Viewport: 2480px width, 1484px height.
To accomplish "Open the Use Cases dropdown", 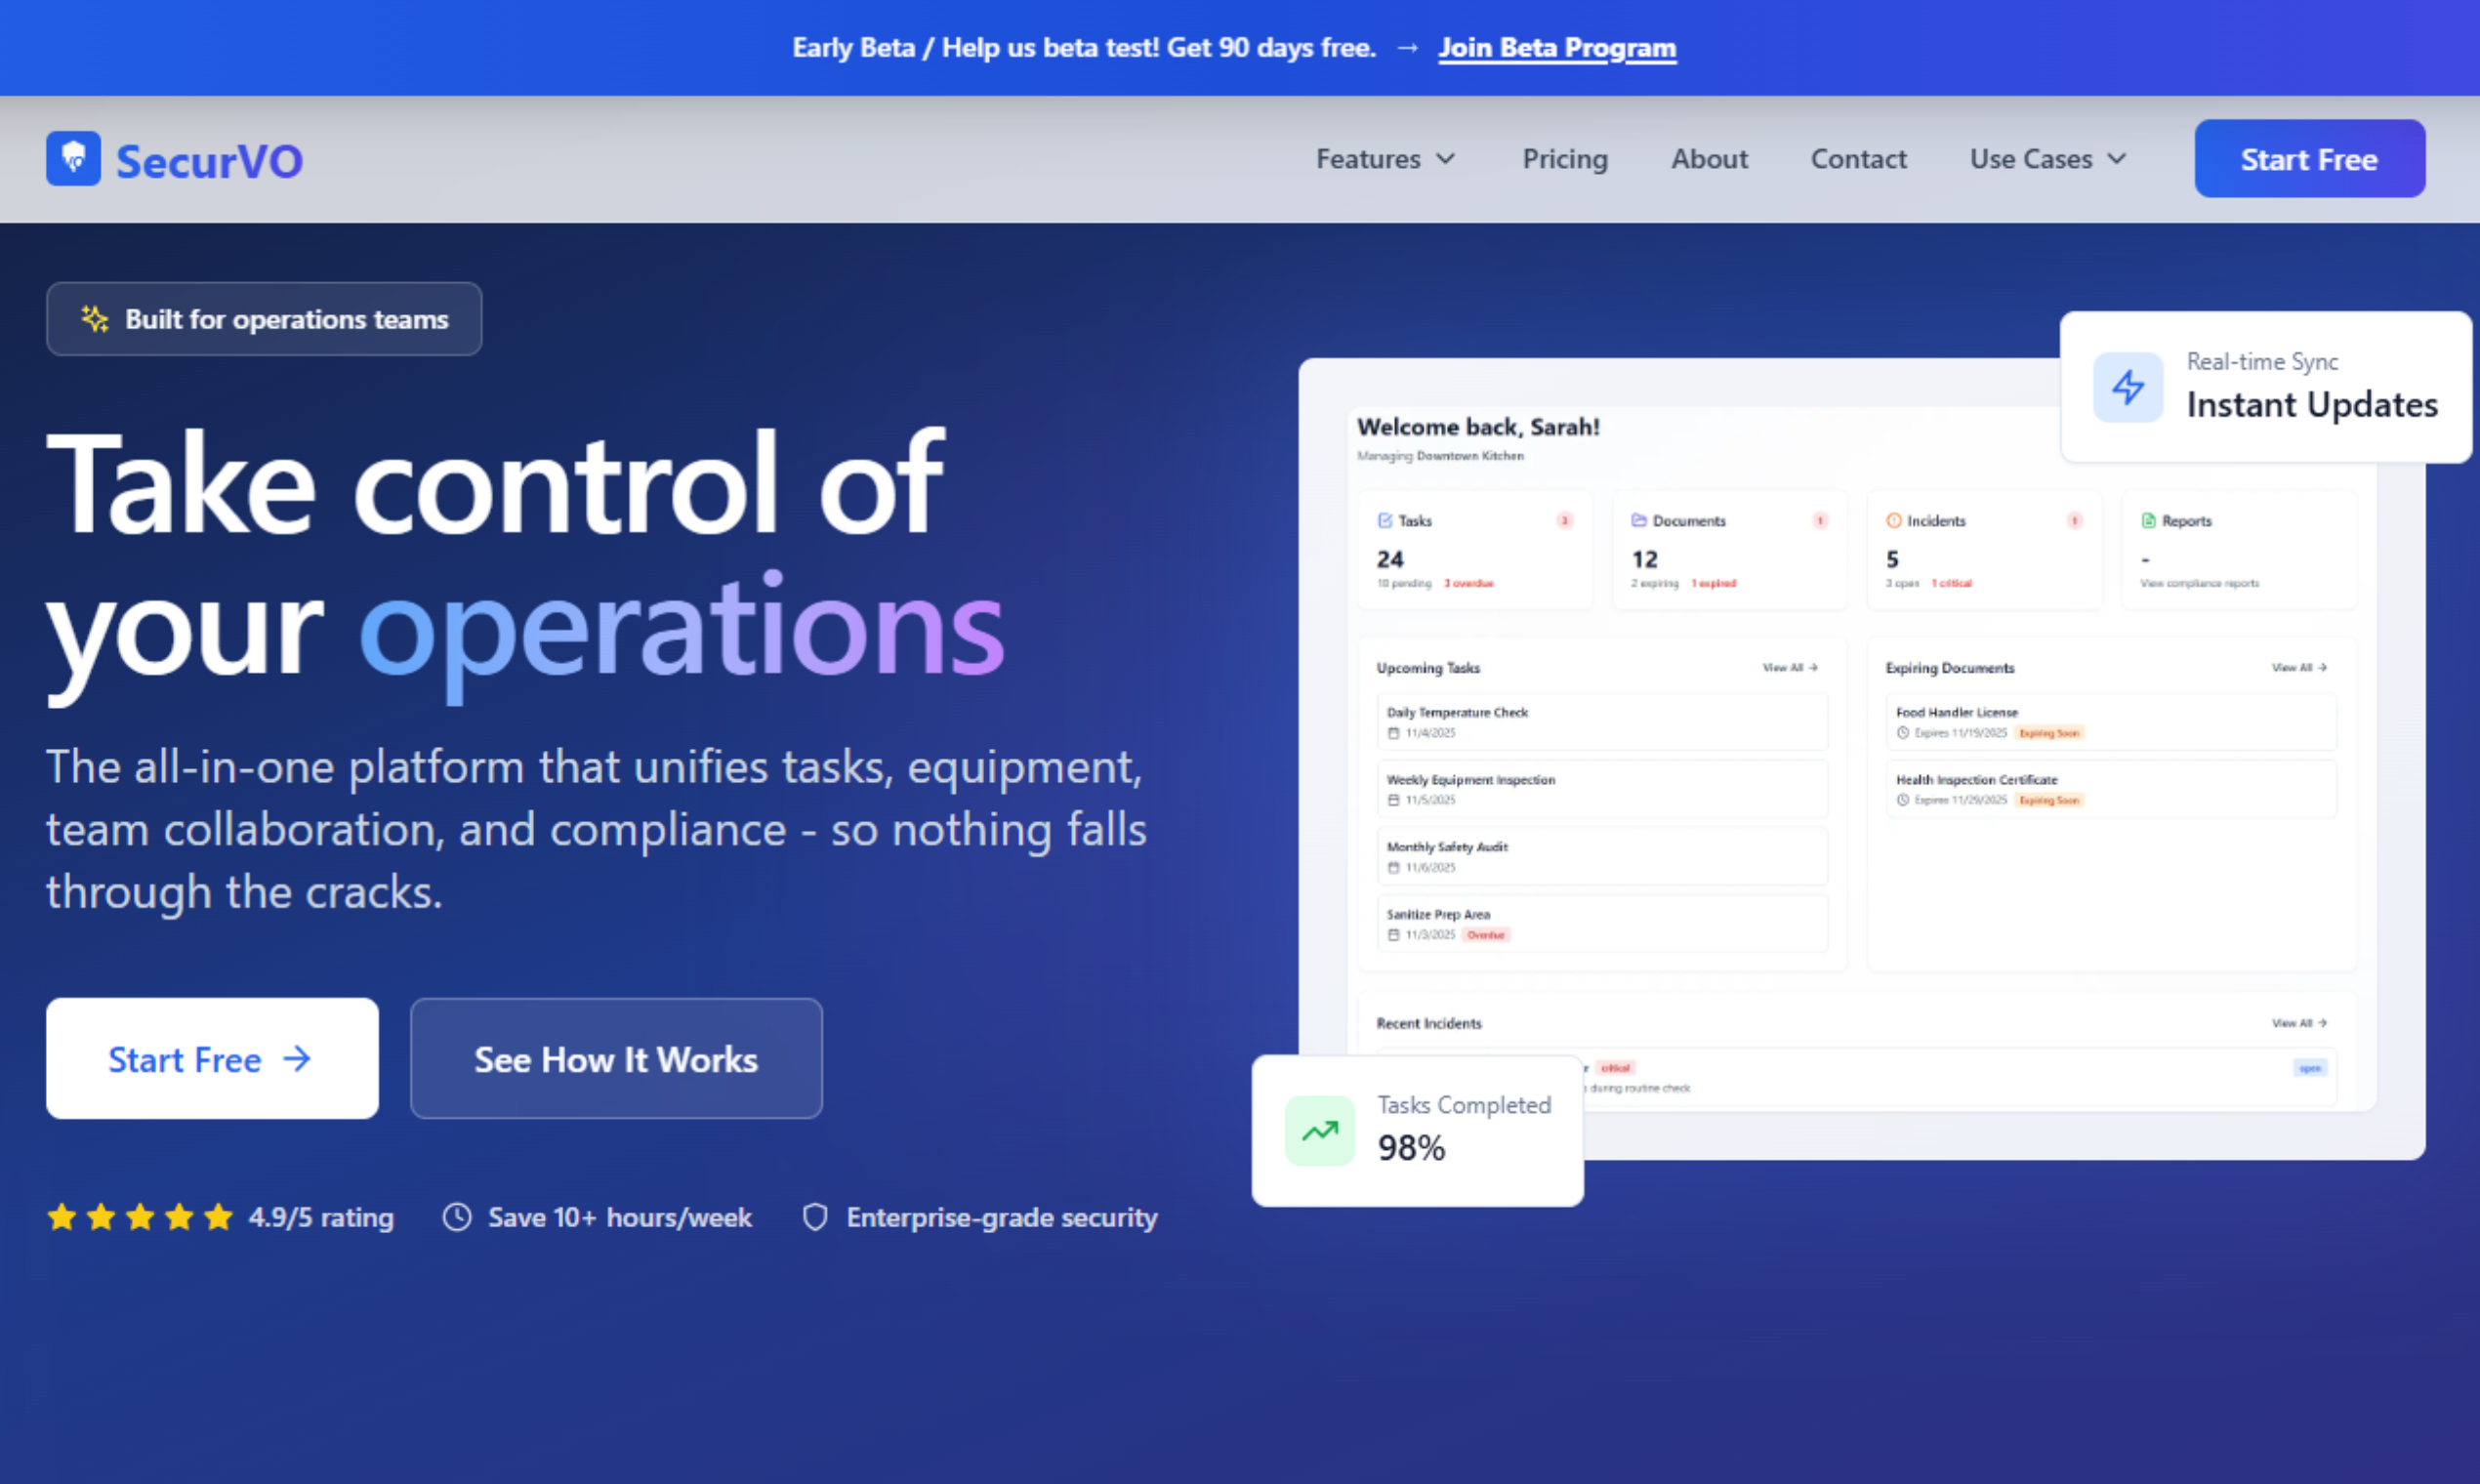I will coord(2046,158).
